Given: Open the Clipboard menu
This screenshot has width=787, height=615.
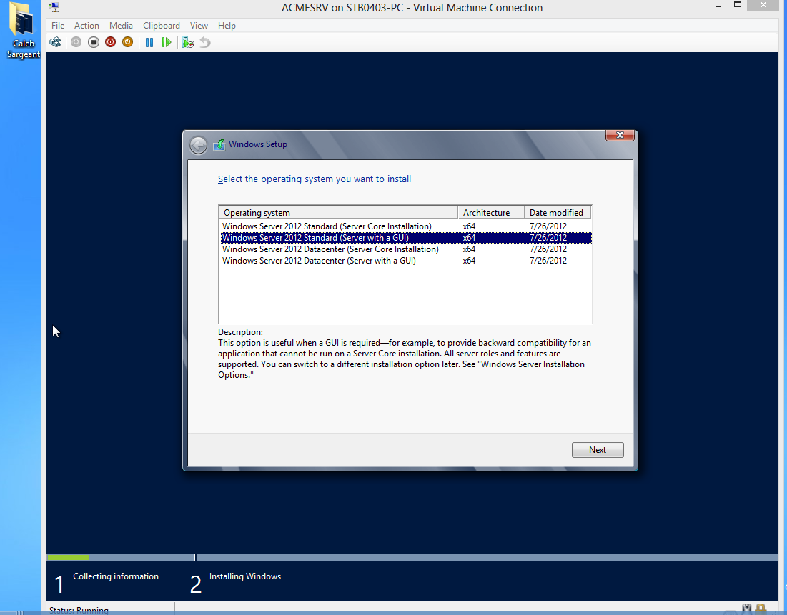Looking at the screenshot, I should (161, 26).
